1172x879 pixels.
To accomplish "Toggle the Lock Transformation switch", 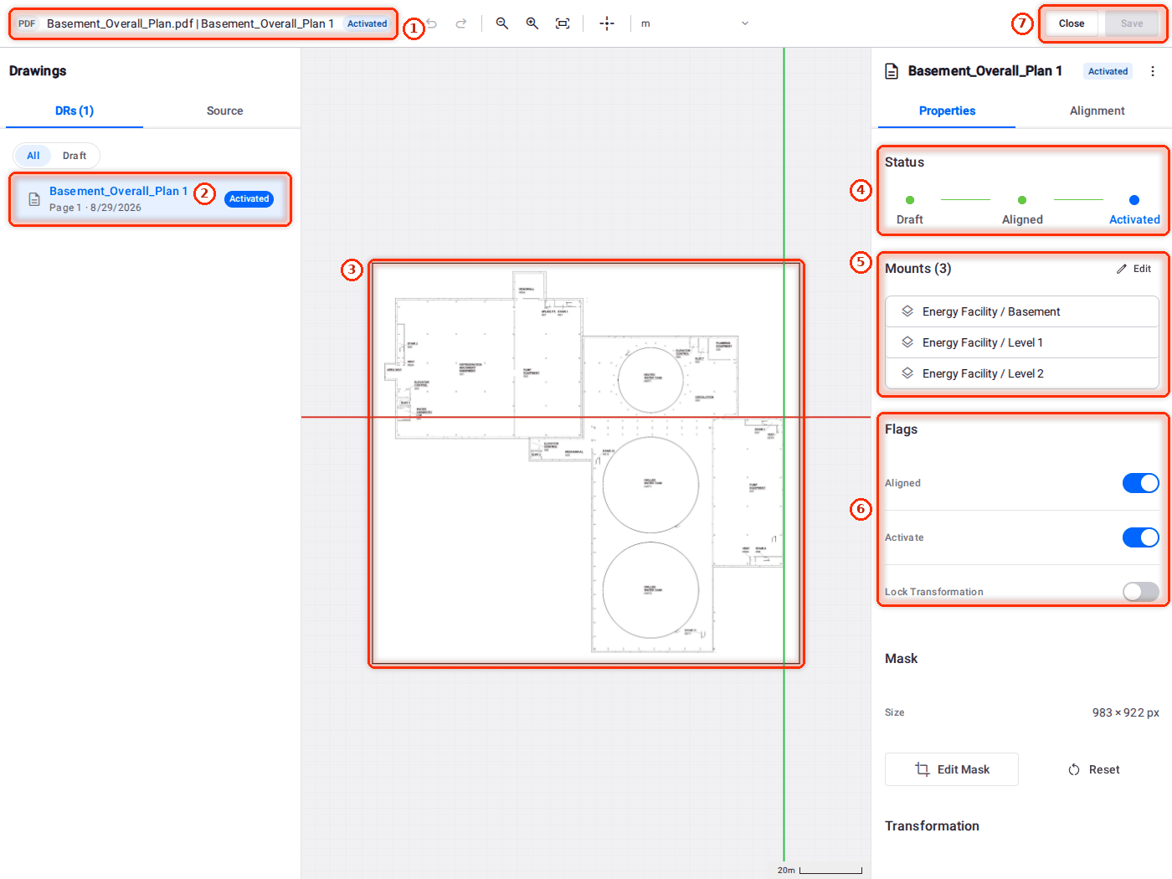I will click(1141, 592).
